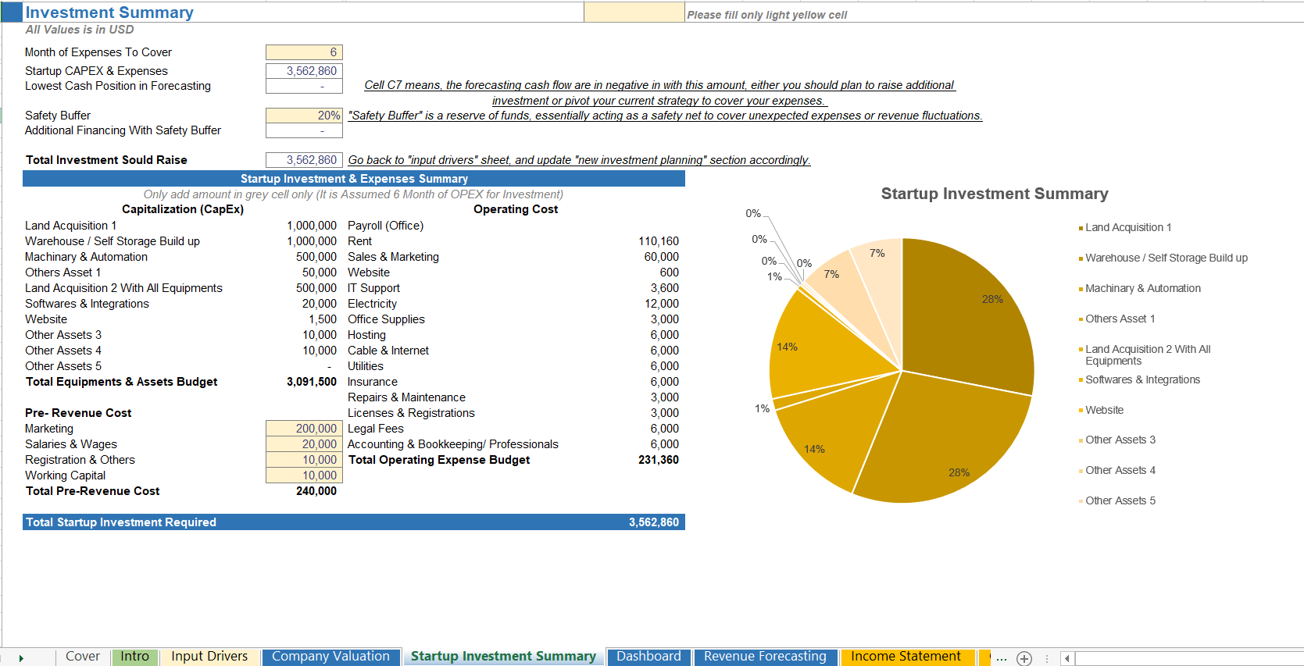Click horizontal scrollbar left arrow

tap(1066, 658)
